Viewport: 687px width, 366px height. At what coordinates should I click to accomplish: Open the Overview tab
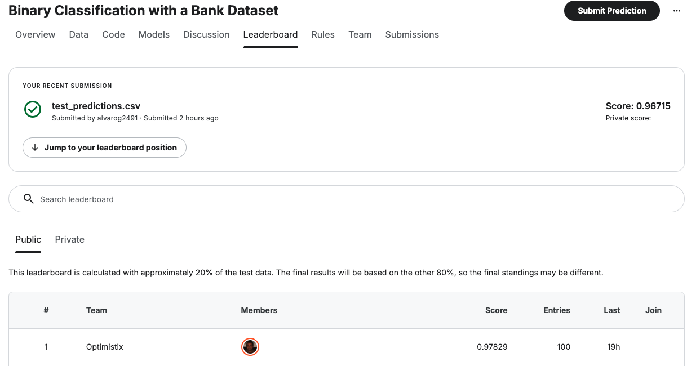point(36,34)
